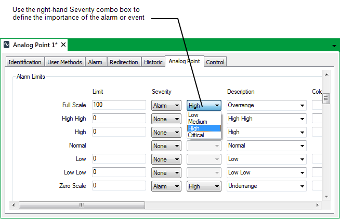
Task: Open the Zero Scale High severity combo box
Action: click(x=204, y=186)
